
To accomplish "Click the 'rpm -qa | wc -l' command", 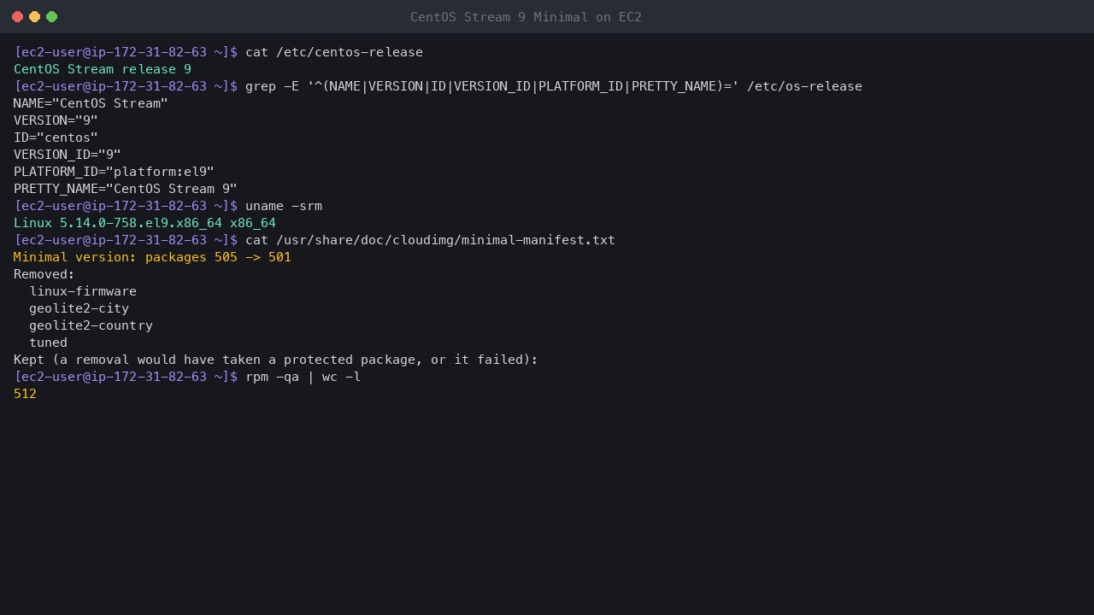I will click(303, 377).
